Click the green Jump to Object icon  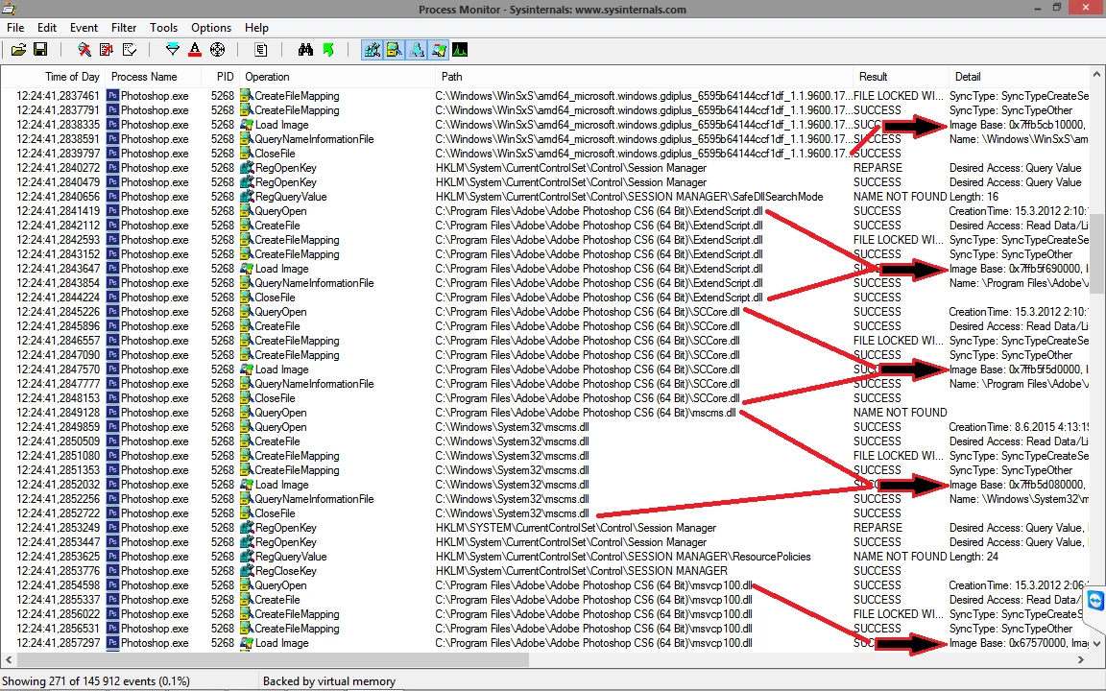328,49
